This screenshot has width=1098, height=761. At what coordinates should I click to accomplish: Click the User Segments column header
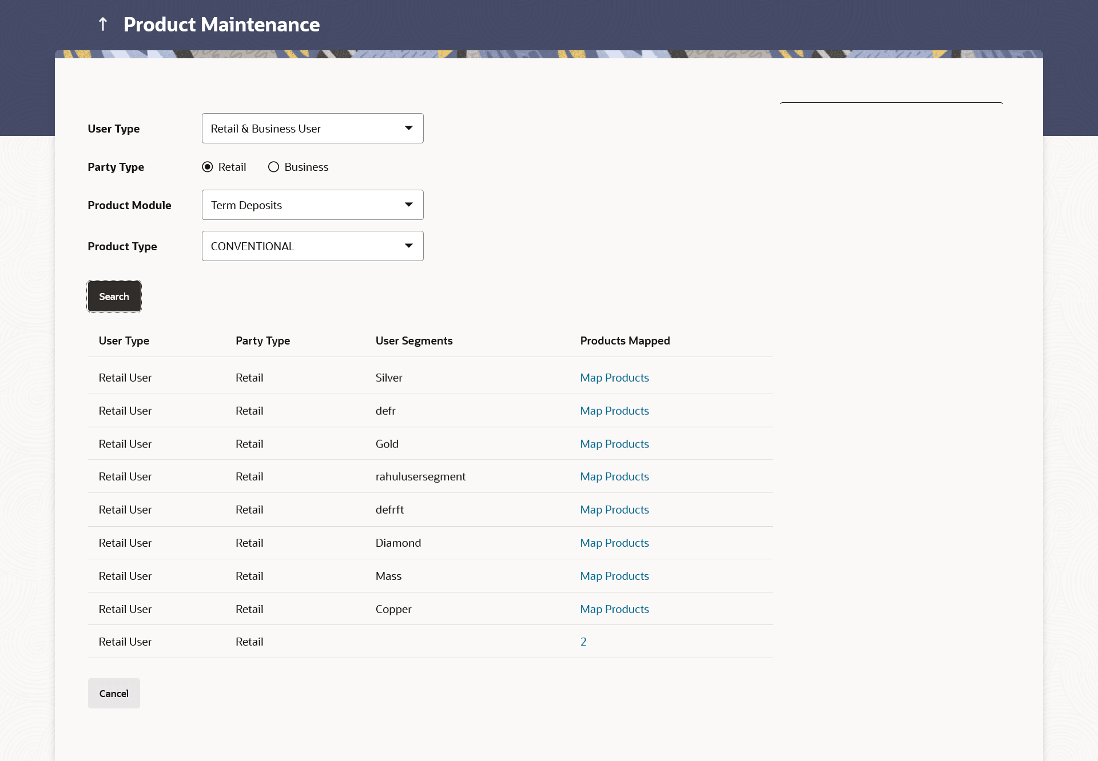click(414, 341)
